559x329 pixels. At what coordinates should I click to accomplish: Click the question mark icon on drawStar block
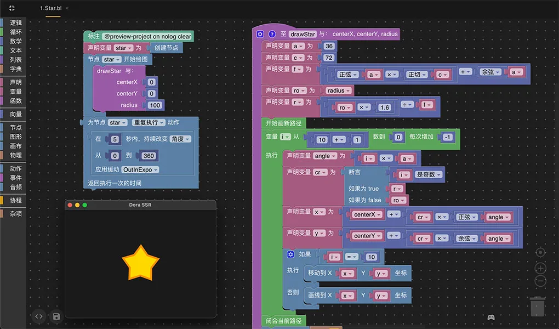(272, 34)
